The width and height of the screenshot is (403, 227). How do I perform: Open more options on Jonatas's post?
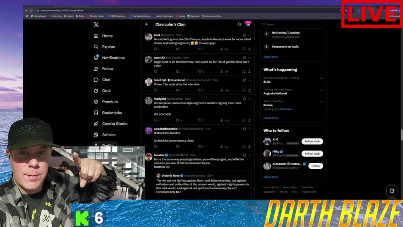250,155
